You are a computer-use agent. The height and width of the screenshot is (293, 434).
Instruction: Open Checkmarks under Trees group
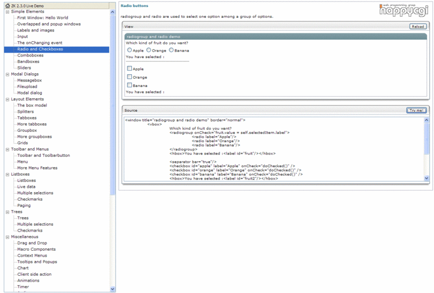(30, 231)
